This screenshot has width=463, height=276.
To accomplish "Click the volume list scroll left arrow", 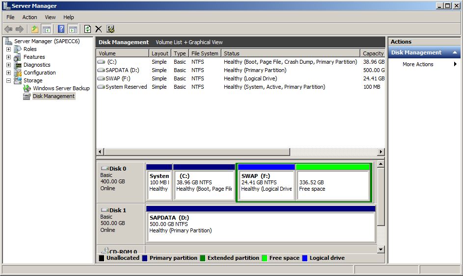I will (x=100, y=151).
